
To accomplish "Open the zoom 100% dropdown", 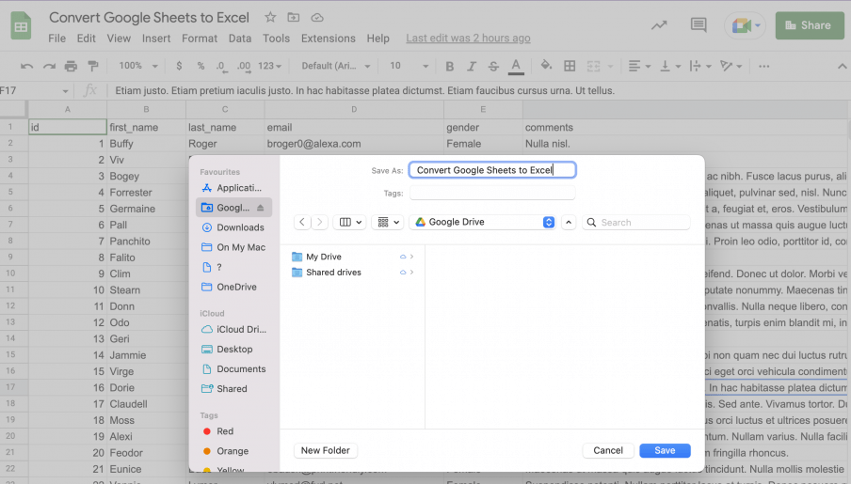I will point(137,66).
